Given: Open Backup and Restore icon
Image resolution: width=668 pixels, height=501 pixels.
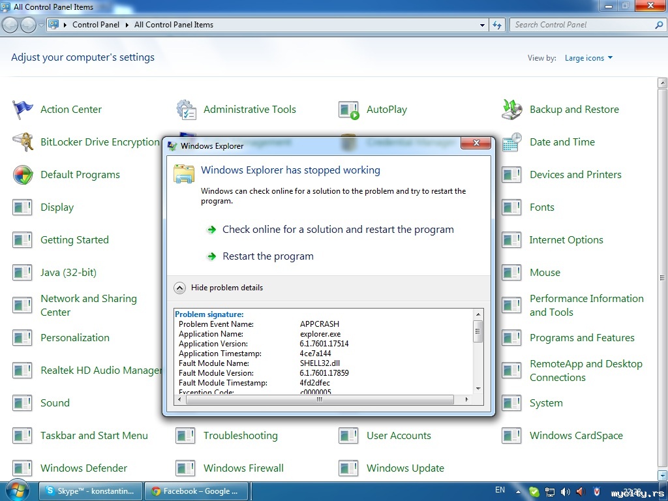Looking at the screenshot, I should click(512, 110).
